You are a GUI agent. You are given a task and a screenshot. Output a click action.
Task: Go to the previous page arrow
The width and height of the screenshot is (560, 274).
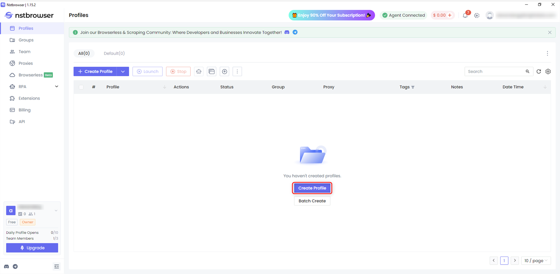pyautogui.click(x=494, y=261)
